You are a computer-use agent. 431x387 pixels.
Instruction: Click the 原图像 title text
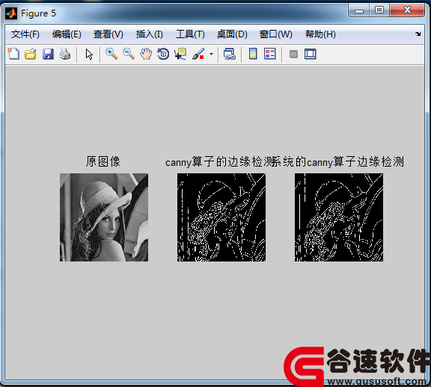[103, 161]
